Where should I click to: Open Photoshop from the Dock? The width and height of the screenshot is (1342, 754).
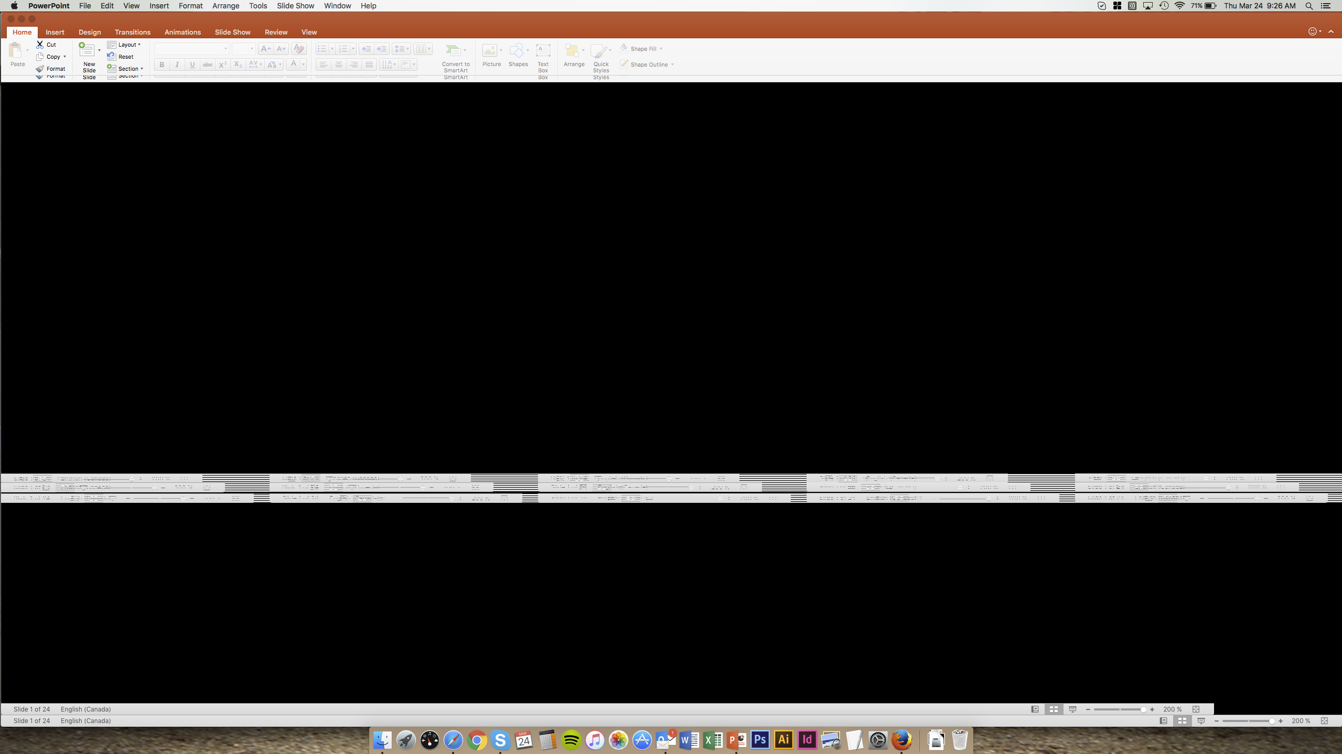pos(760,740)
